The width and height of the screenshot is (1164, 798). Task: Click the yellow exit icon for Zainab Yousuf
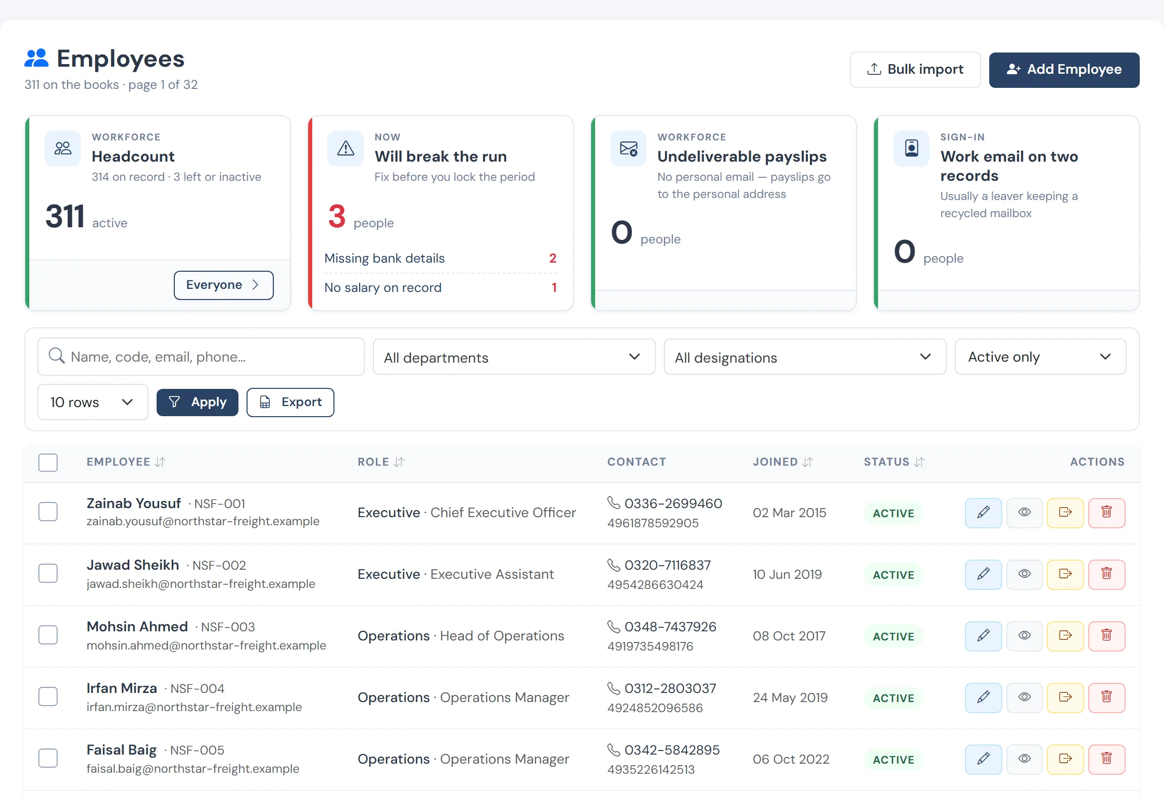tap(1065, 513)
